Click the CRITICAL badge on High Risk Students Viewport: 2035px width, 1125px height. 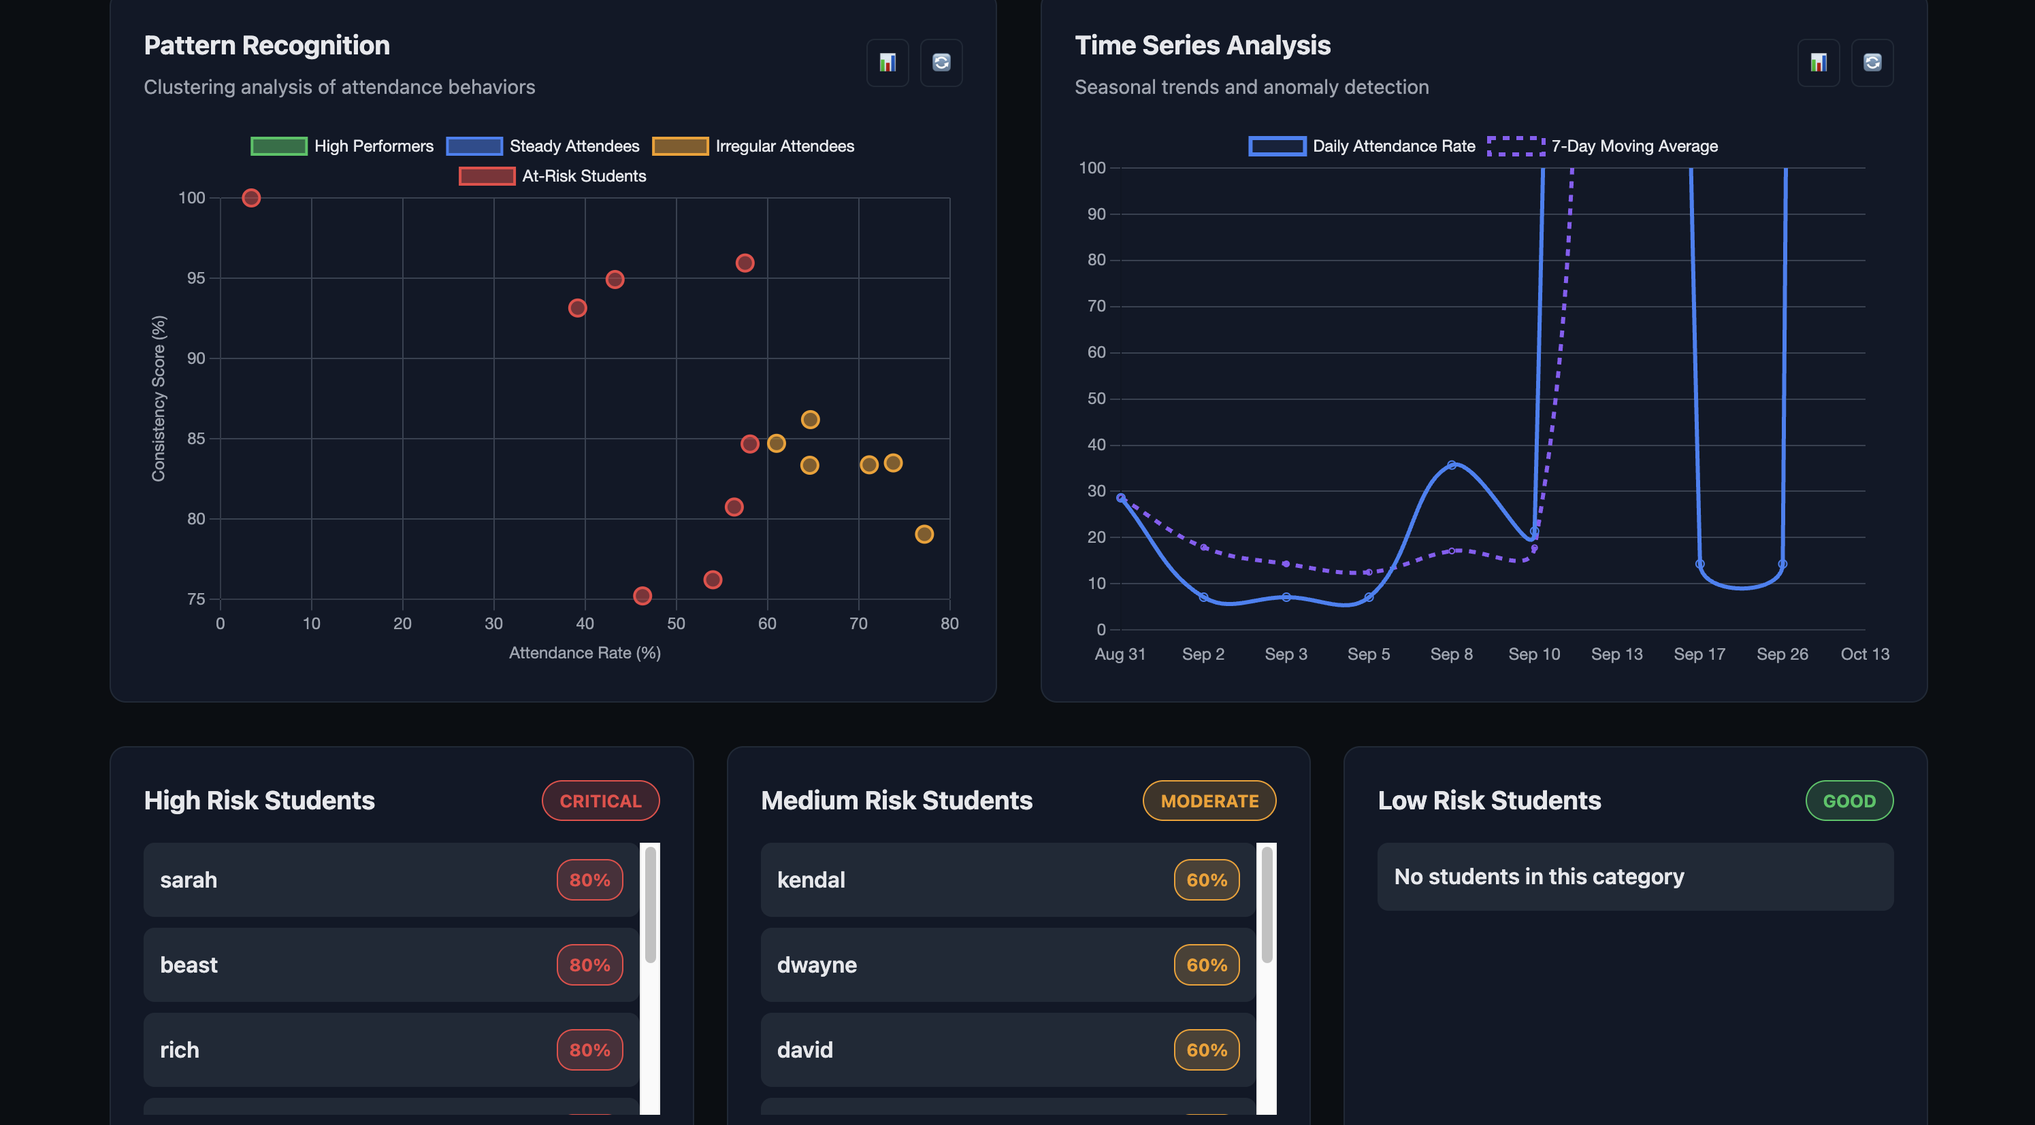coord(600,800)
